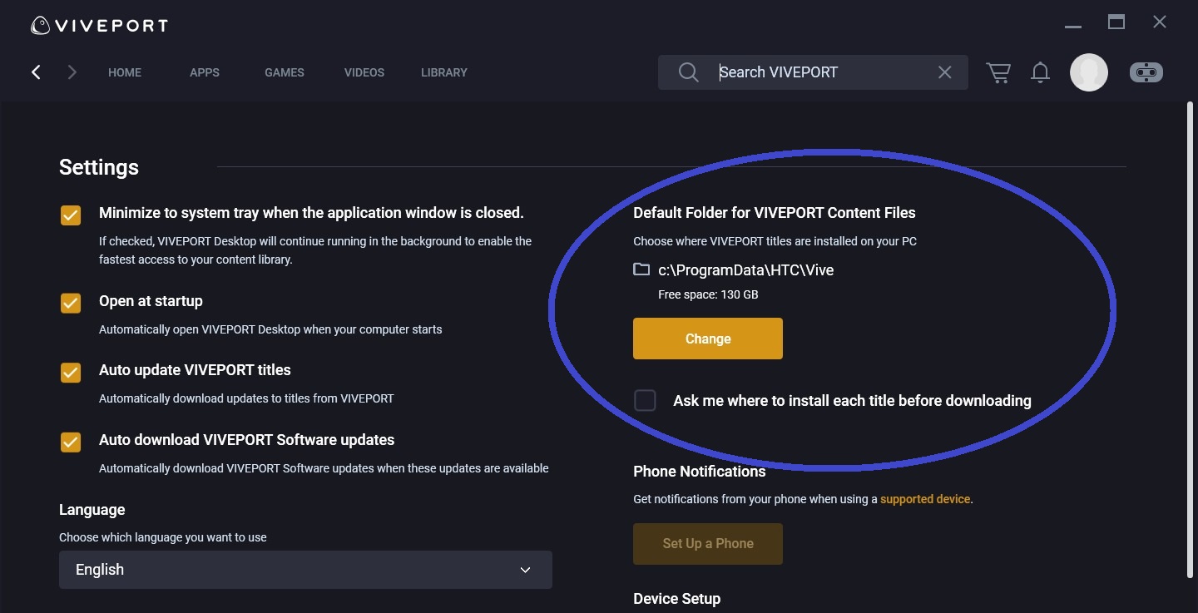Viewport: 1198px width, 613px height.
Task: Disable Auto update VIVEPORT titles
Action: coord(71,372)
